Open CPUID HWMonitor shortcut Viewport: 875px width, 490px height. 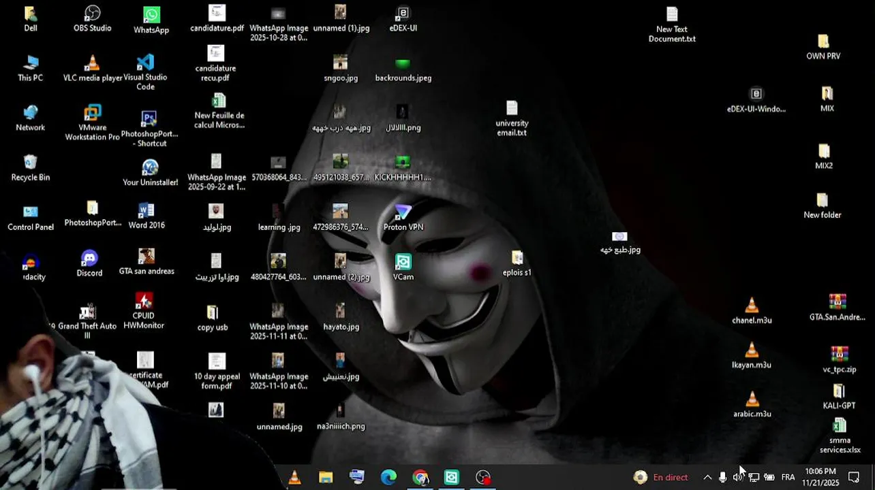(144, 311)
